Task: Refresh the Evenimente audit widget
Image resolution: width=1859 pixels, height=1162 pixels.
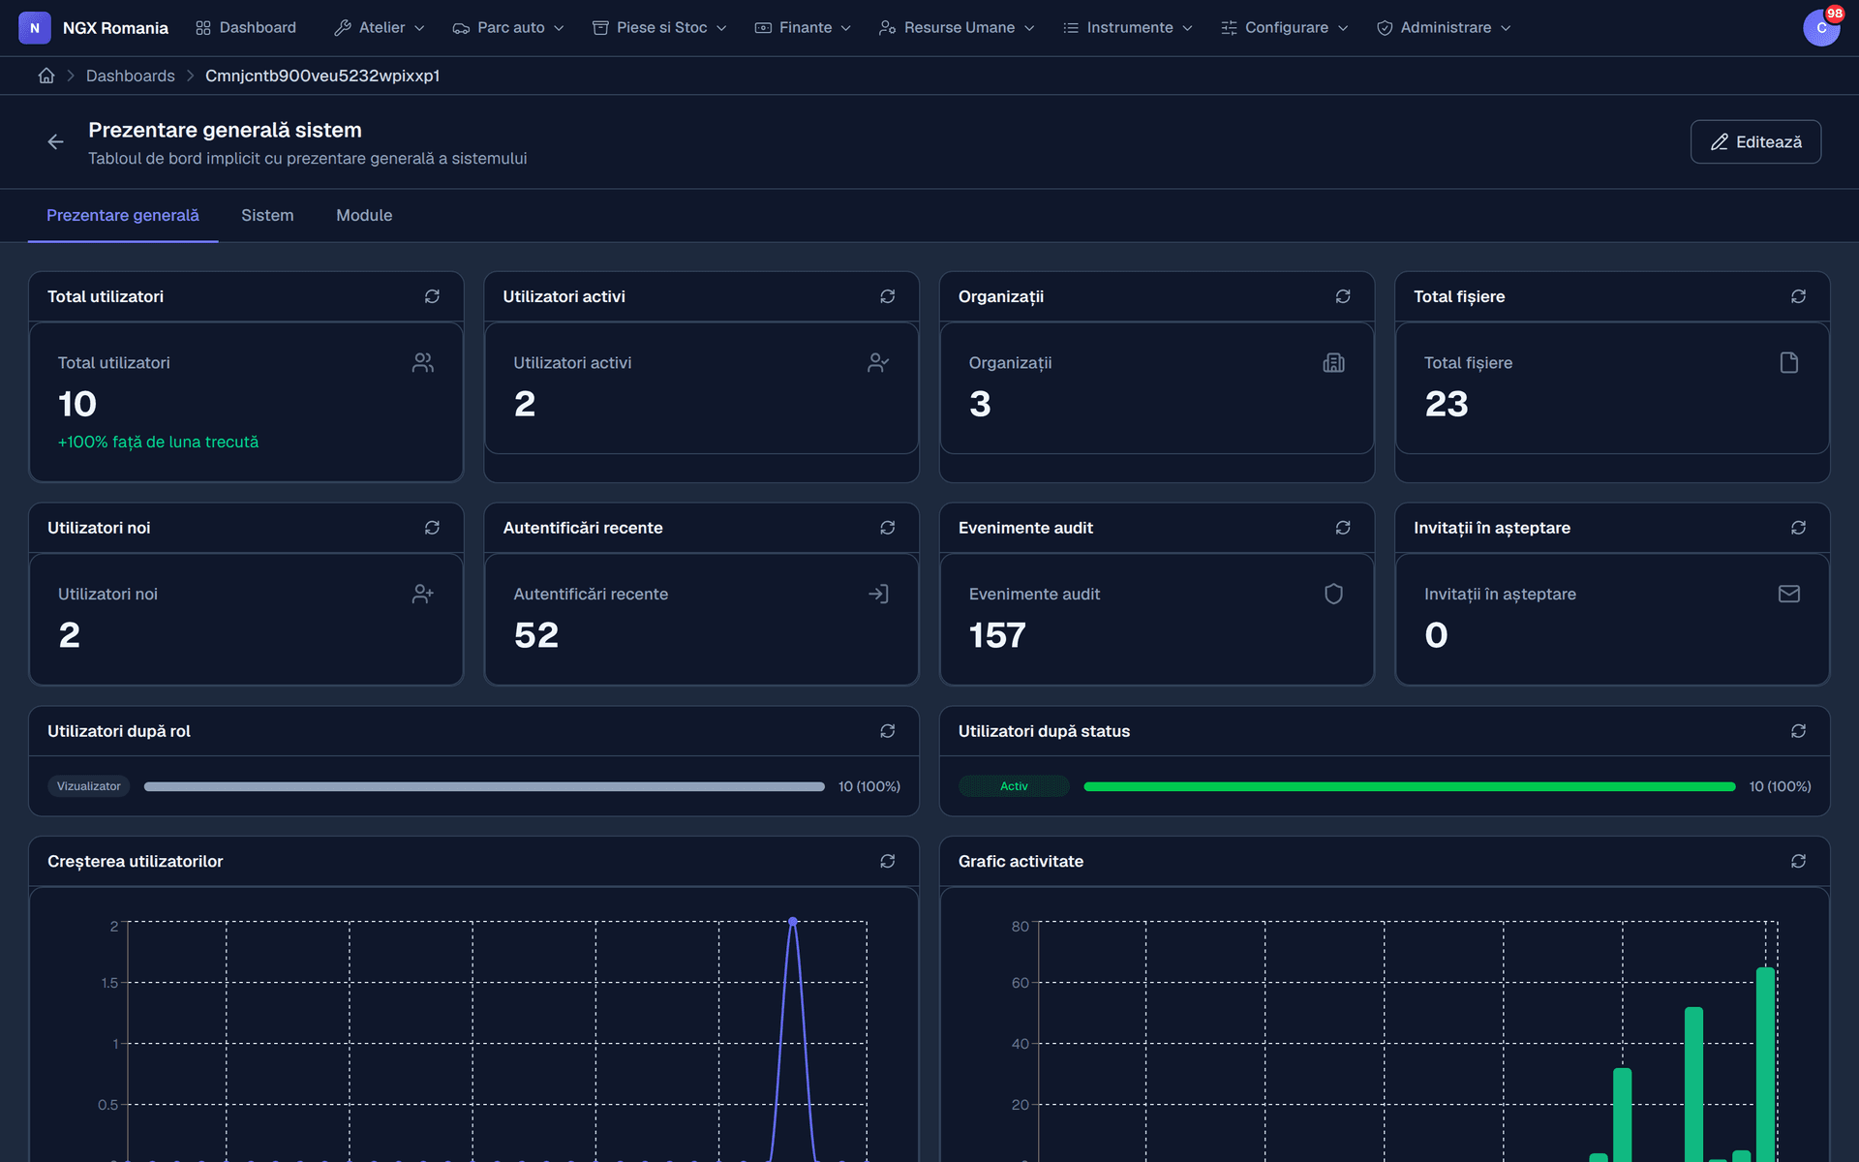Action: pyautogui.click(x=1343, y=528)
